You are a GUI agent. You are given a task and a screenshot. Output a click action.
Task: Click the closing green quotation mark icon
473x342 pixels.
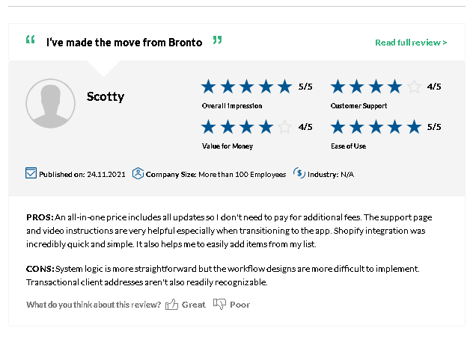coord(218,40)
